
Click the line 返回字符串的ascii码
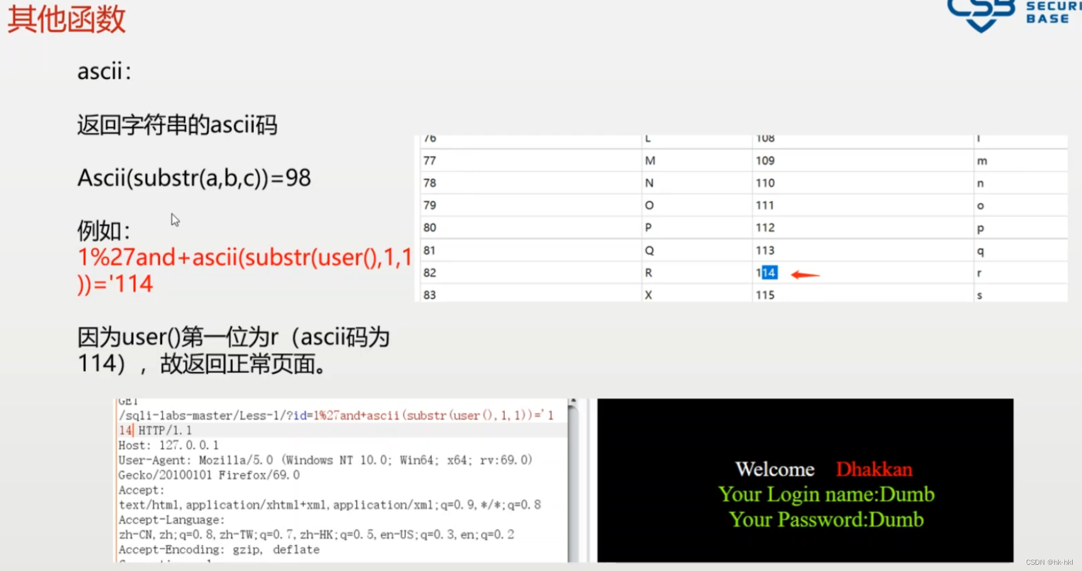click(x=177, y=125)
